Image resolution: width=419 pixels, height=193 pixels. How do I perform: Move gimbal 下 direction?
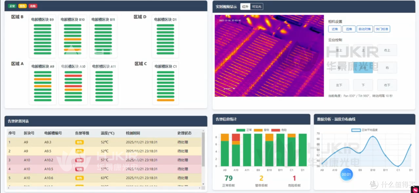363,85
